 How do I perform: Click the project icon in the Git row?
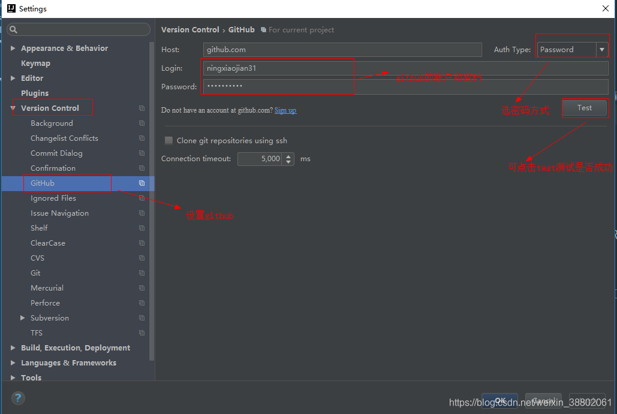click(x=142, y=273)
